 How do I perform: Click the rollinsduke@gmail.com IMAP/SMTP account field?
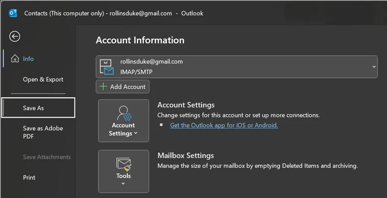point(232,67)
